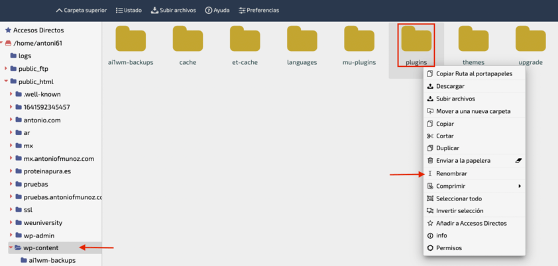Expand the antonio.com tree node

pyautogui.click(x=11, y=120)
